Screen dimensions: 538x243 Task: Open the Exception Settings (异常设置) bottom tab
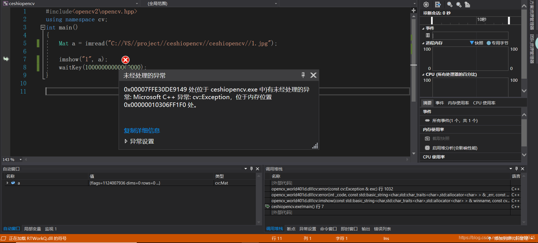pos(308,229)
